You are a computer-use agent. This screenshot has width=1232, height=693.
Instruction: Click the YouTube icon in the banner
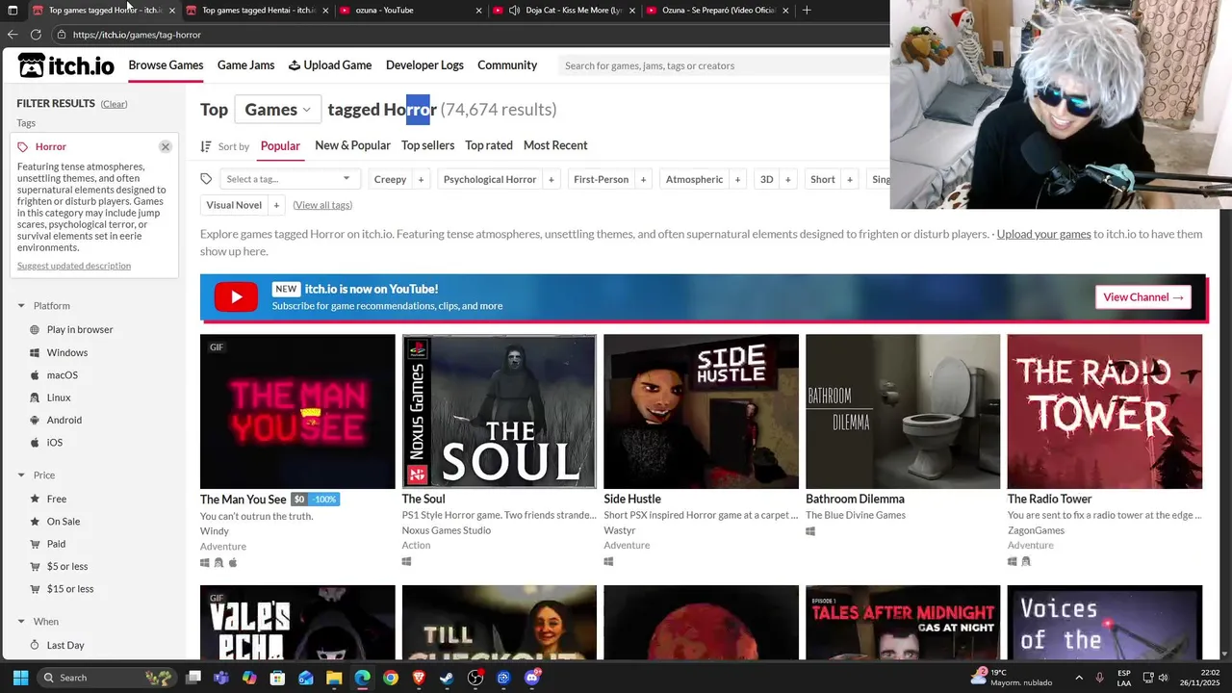[x=236, y=297]
